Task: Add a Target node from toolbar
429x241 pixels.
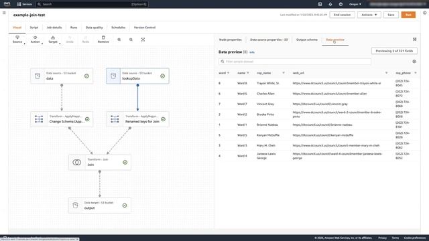Action: [53, 39]
